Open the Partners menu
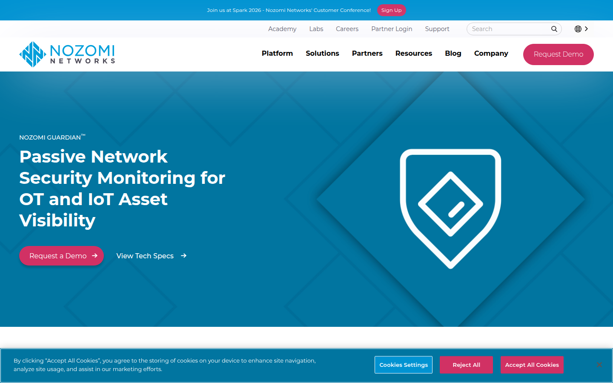 367,53
